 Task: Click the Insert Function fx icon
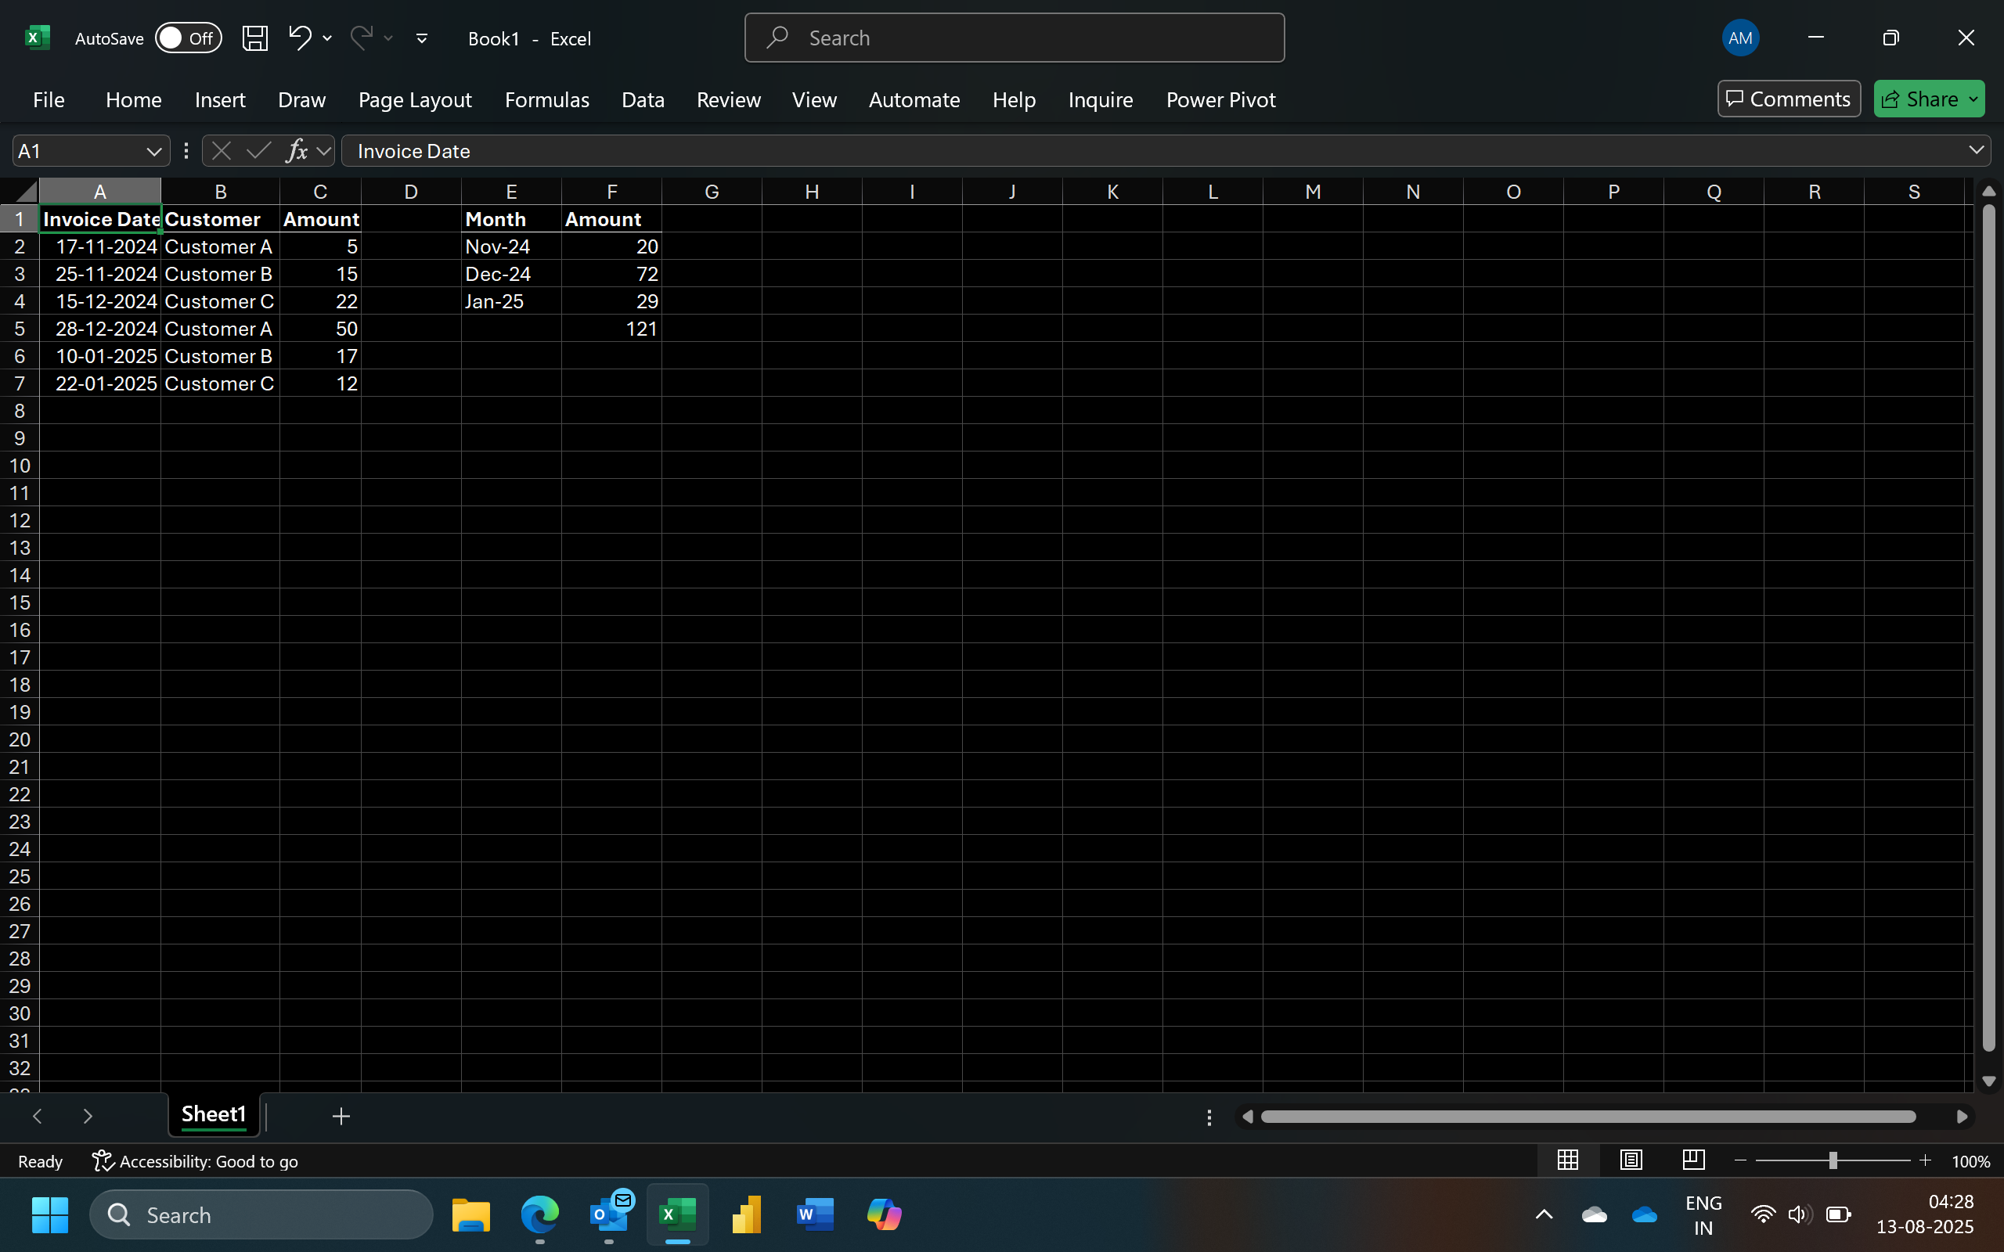[x=296, y=151]
